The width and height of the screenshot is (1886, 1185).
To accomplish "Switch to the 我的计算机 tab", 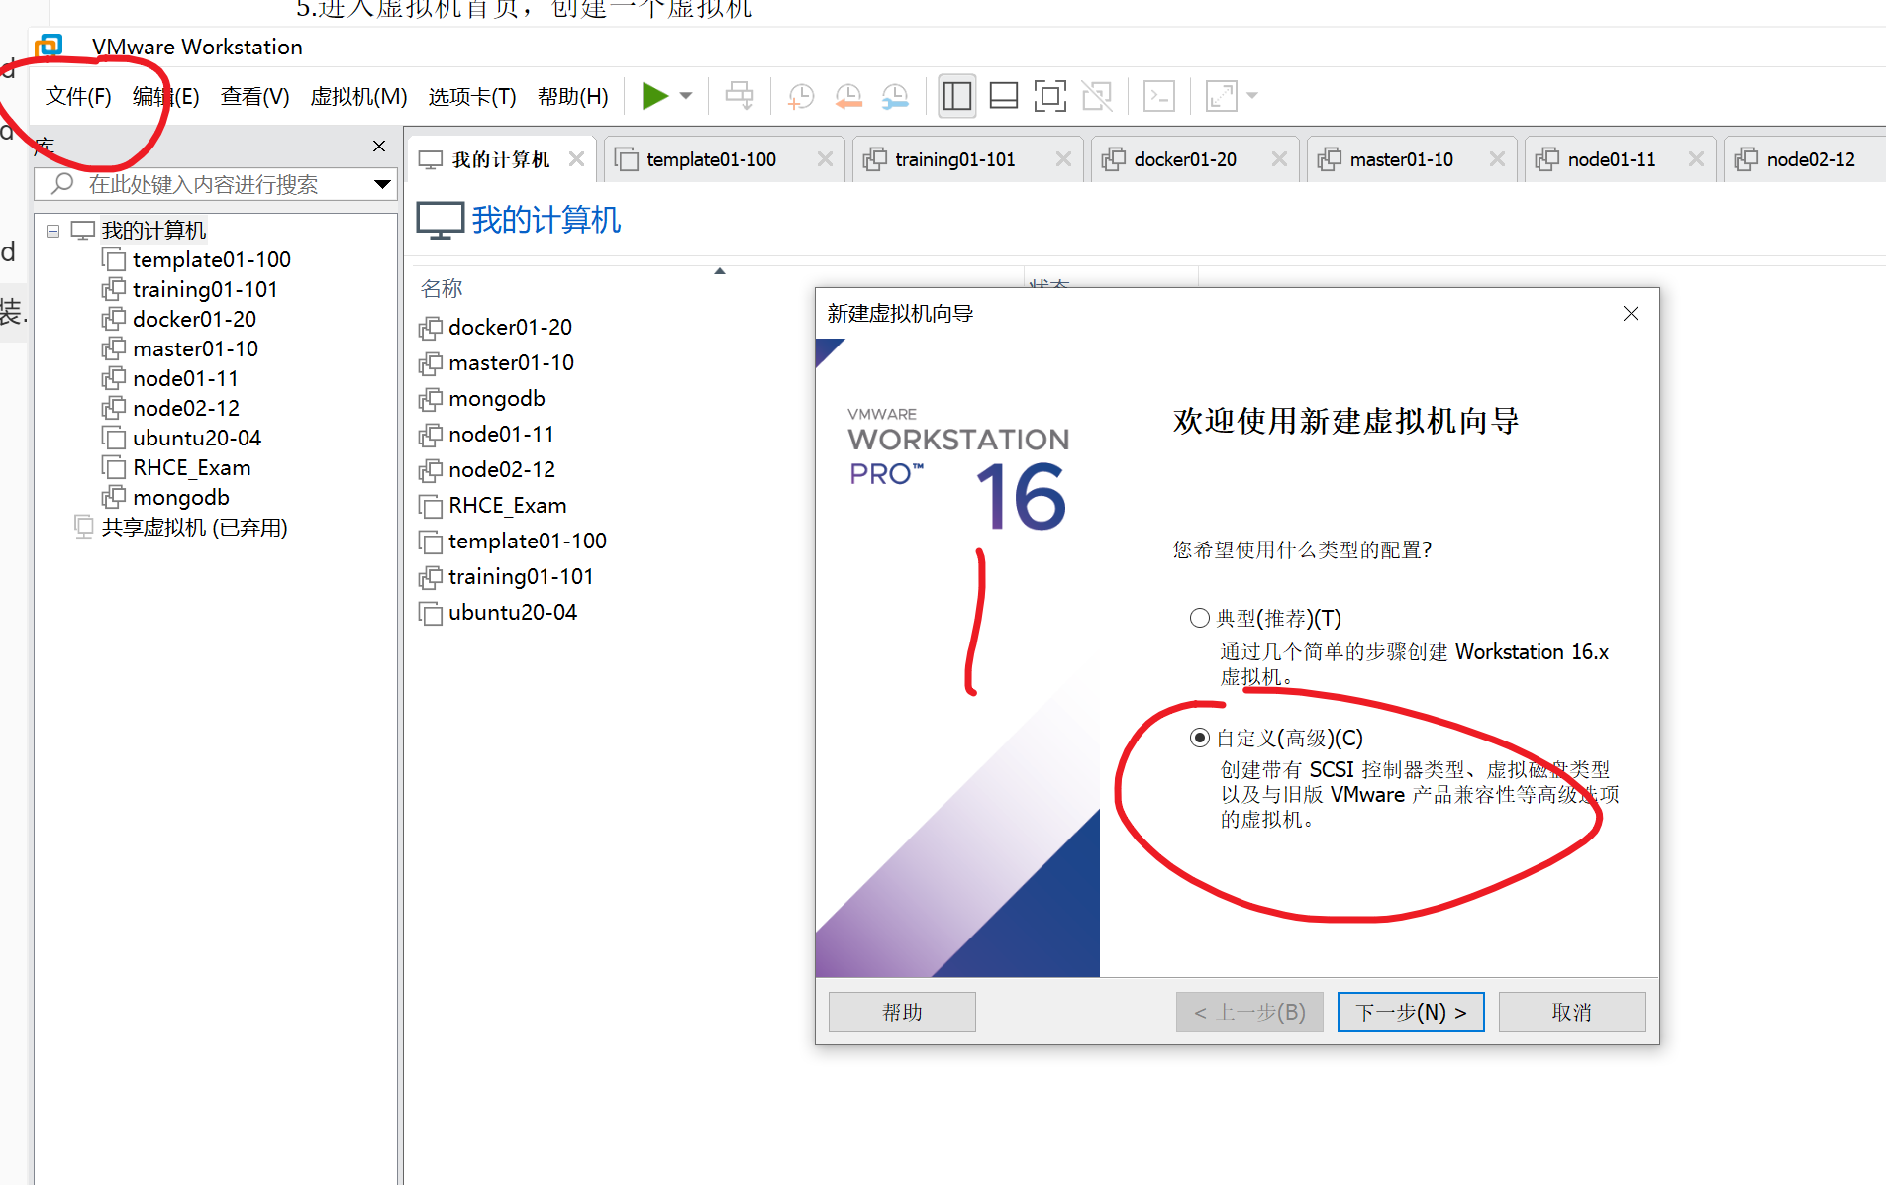I will [x=500, y=159].
